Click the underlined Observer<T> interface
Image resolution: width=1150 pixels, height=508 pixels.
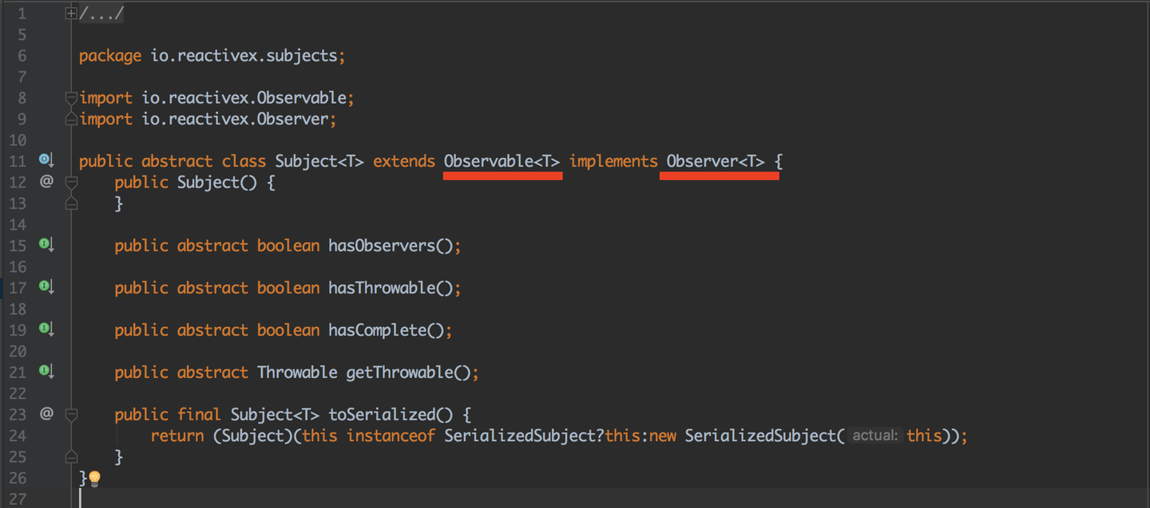716,161
